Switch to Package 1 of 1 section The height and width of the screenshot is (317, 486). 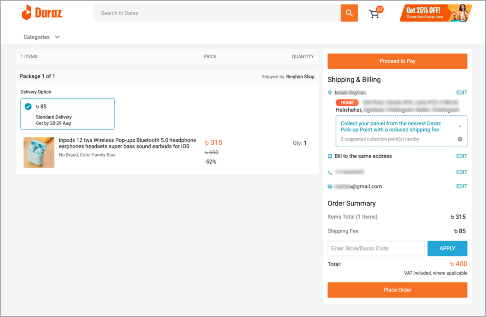click(37, 76)
